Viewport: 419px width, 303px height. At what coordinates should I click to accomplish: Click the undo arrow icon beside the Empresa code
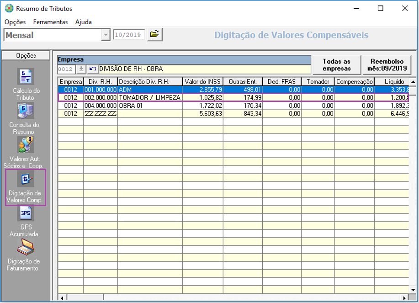[x=92, y=69]
